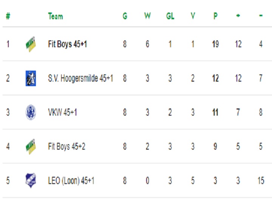The image size is (272, 204).
Task: Open the S.V. Hoogersmilde 45+1 team page
Action: (80, 78)
